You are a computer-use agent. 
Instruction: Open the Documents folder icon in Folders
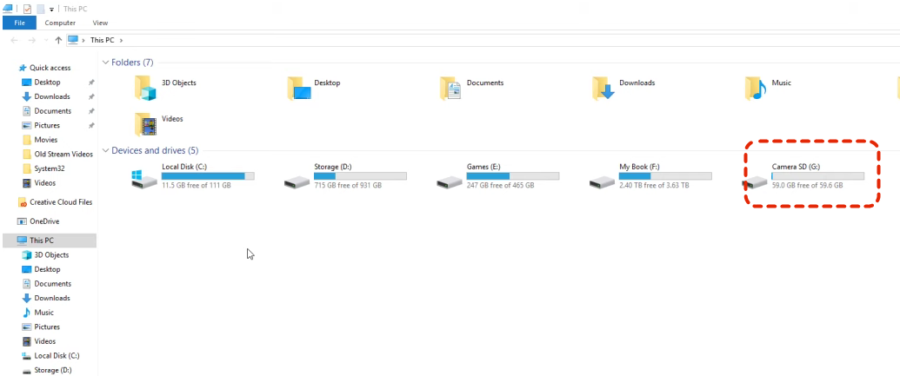(450, 88)
